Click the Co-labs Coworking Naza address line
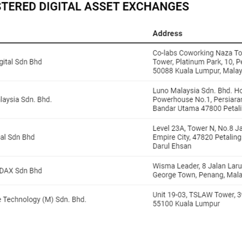 coord(197,53)
